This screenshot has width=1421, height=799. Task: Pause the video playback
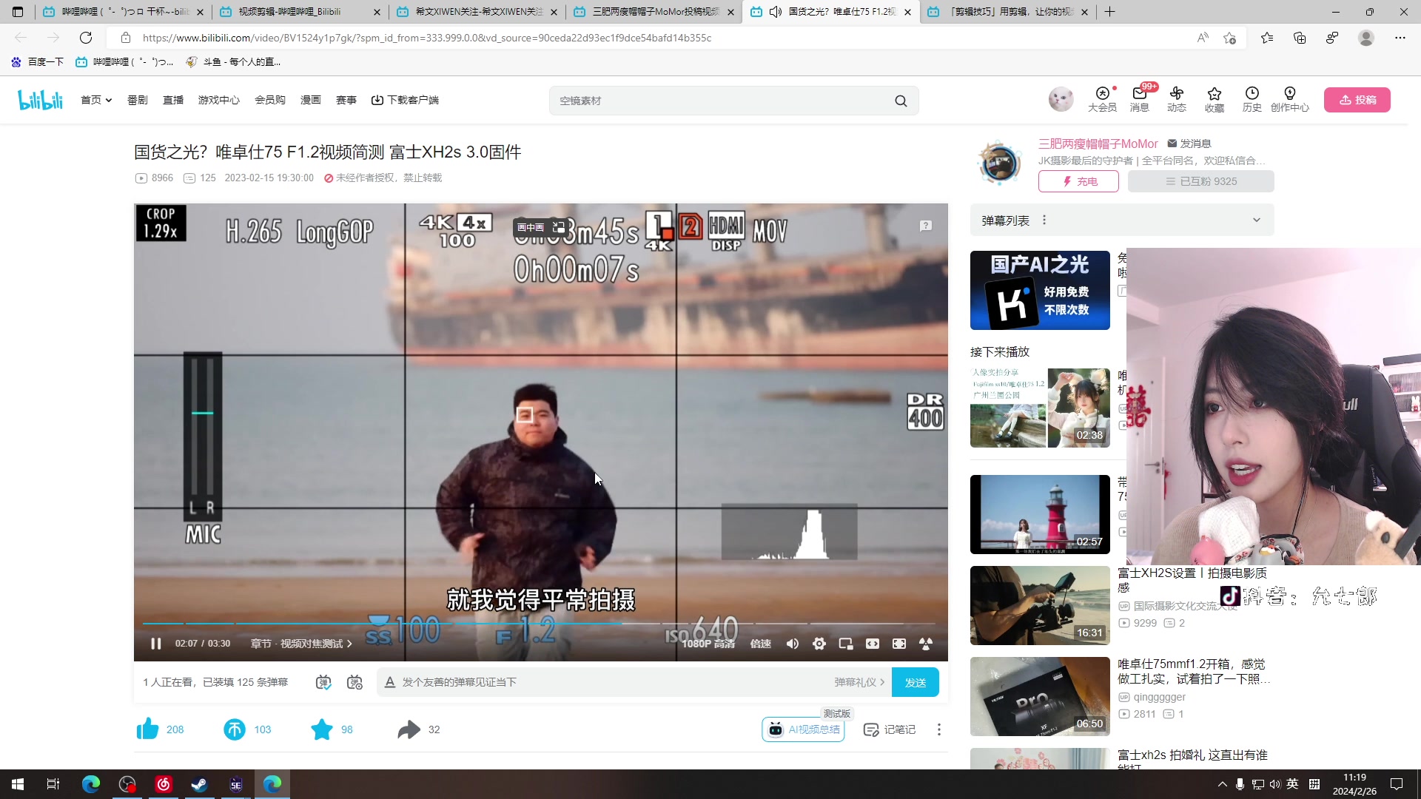(155, 644)
